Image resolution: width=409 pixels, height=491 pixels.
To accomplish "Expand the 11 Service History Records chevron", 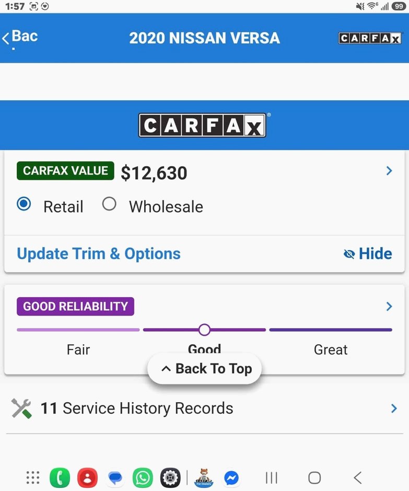I will point(394,408).
